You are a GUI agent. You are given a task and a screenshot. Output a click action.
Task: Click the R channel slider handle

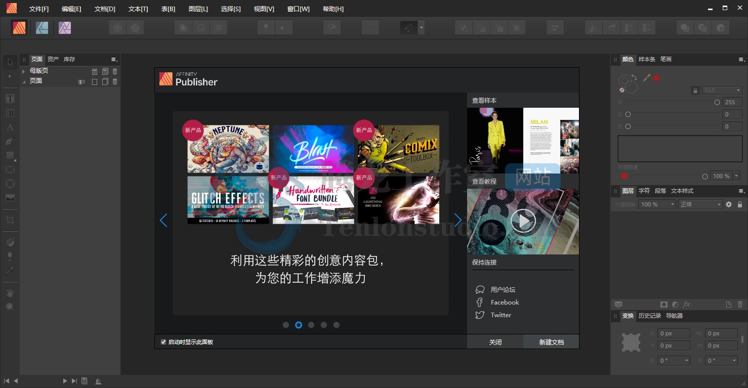[717, 102]
